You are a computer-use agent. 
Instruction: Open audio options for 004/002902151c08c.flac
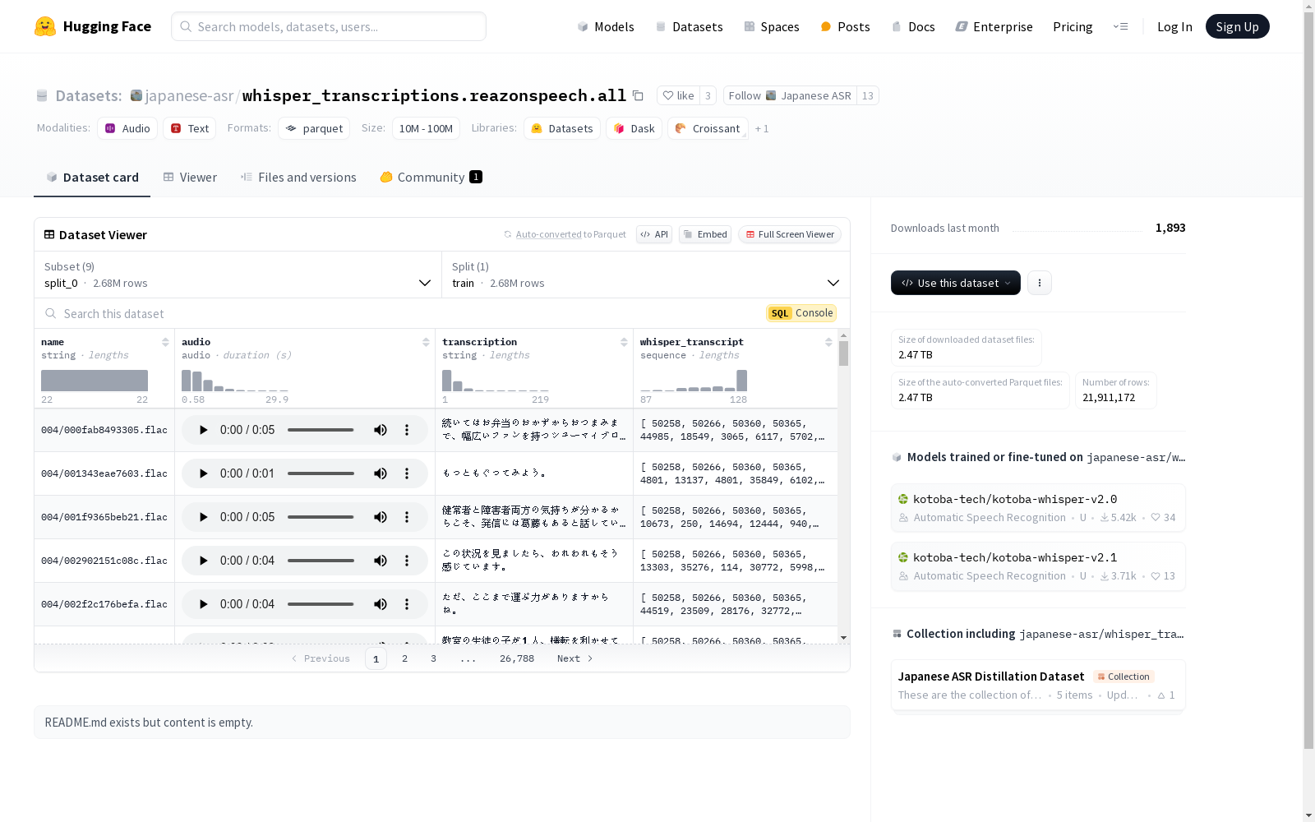coord(407,561)
